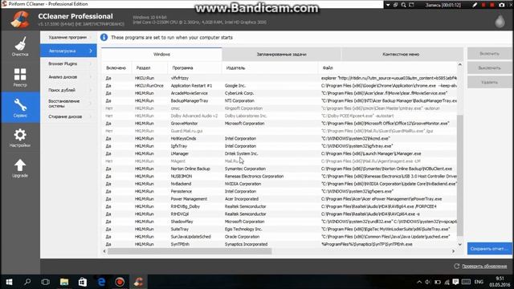Click refresh icon beside Проверить обновления

[457, 266]
